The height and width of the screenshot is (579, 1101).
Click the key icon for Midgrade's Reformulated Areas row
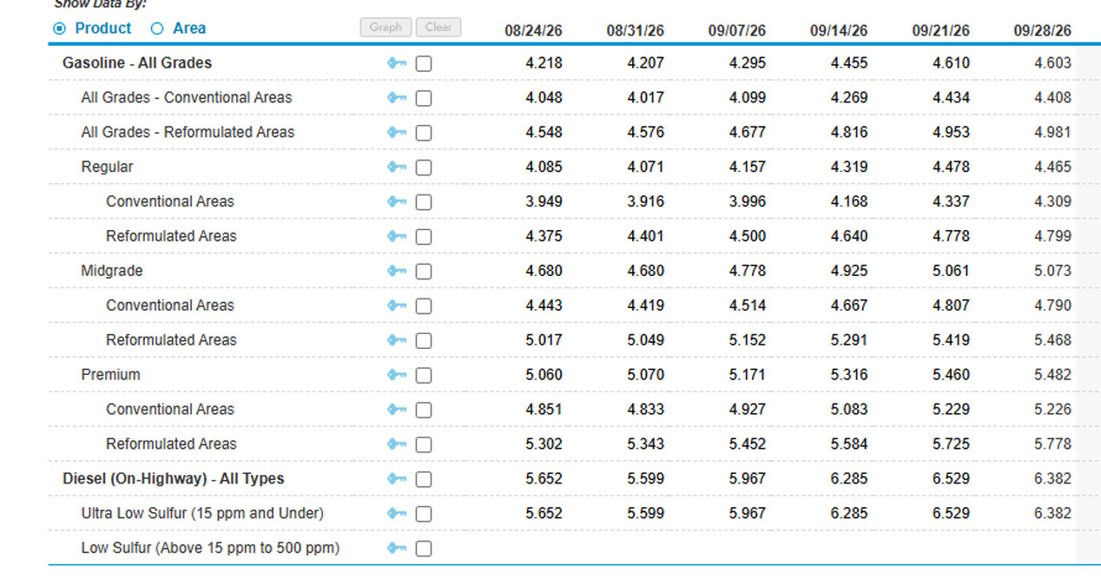[x=397, y=340]
